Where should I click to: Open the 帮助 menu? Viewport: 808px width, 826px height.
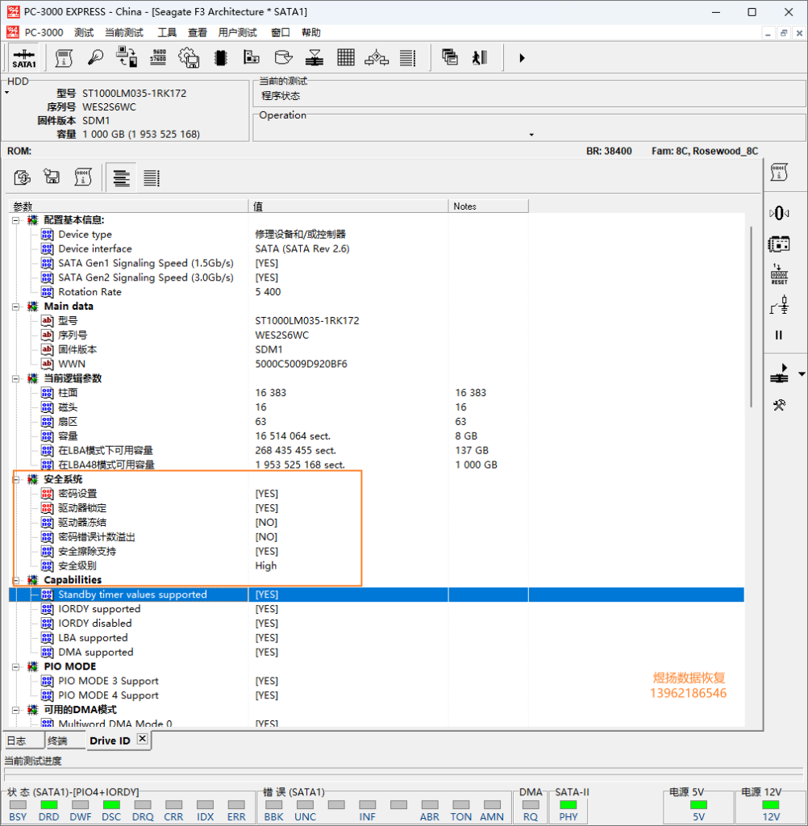click(310, 32)
